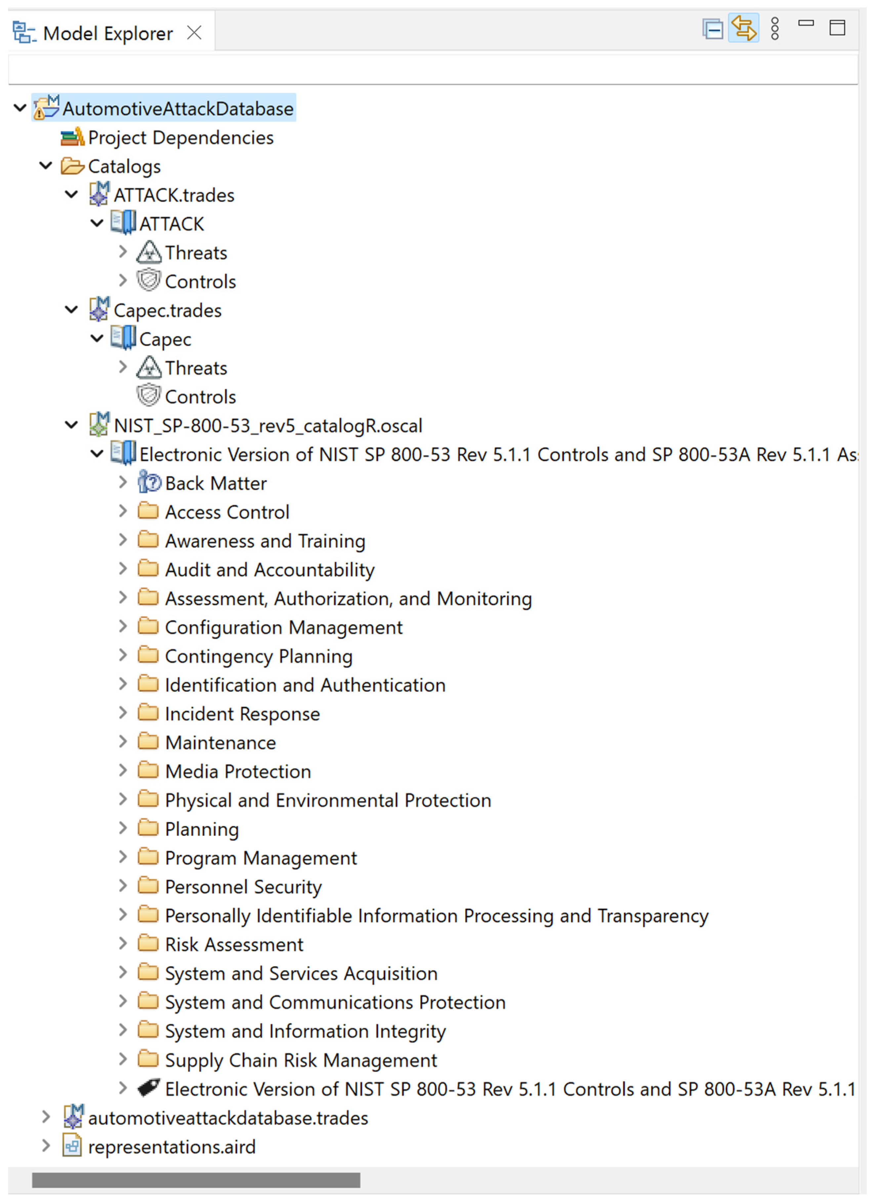The height and width of the screenshot is (1204, 874).
Task: Click the Capec Threats hazard icon
Action: pyautogui.click(x=149, y=367)
